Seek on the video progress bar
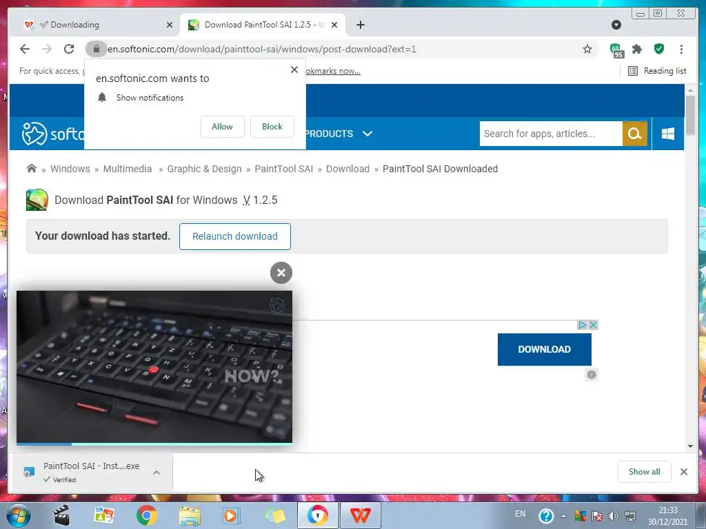The height and width of the screenshot is (529, 706). click(x=154, y=444)
